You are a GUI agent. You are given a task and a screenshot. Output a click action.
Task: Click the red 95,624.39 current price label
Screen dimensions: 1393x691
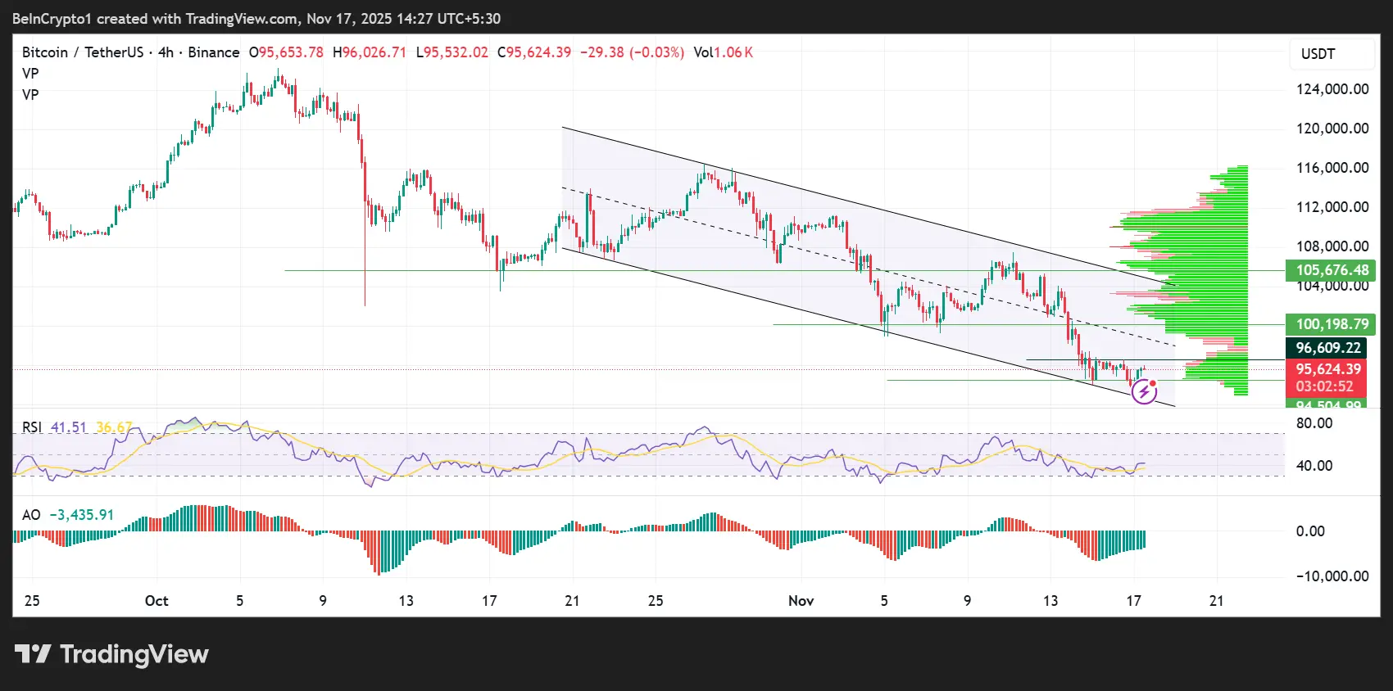pyautogui.click(x=1327, y=369)
